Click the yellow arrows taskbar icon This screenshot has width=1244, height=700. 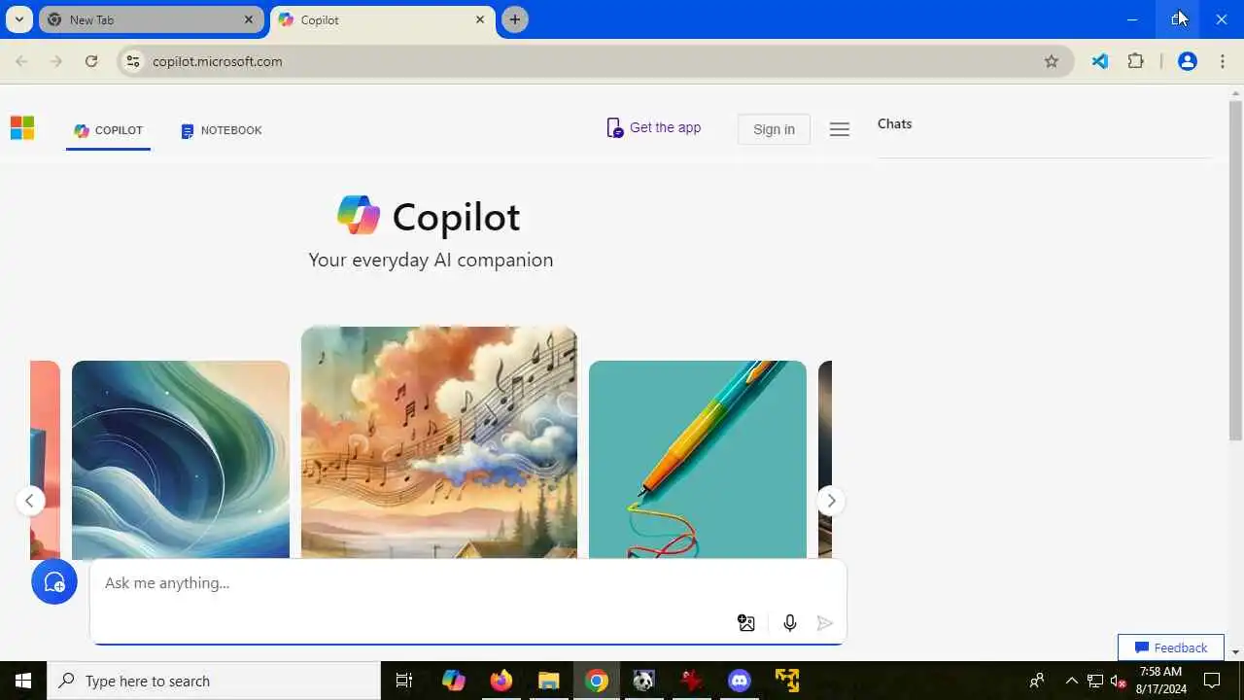(x=787, y=681)
